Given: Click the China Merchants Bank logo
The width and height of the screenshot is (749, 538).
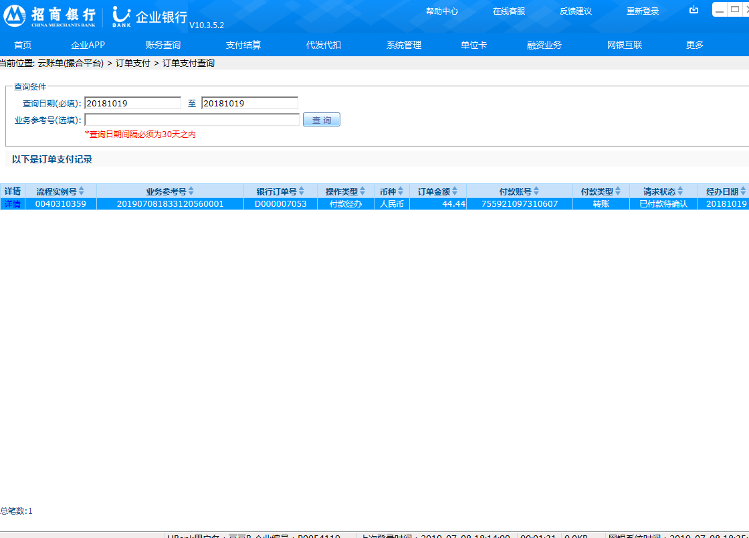Looking at the screenshot, I should [x=51, y=16].
